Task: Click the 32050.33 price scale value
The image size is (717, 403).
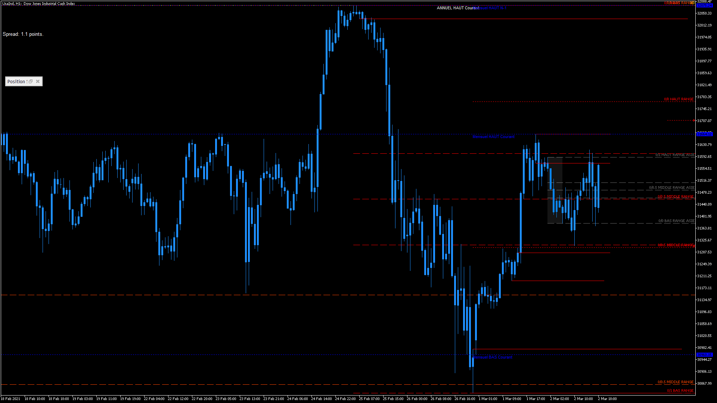Action: click(x=704, y=13)
